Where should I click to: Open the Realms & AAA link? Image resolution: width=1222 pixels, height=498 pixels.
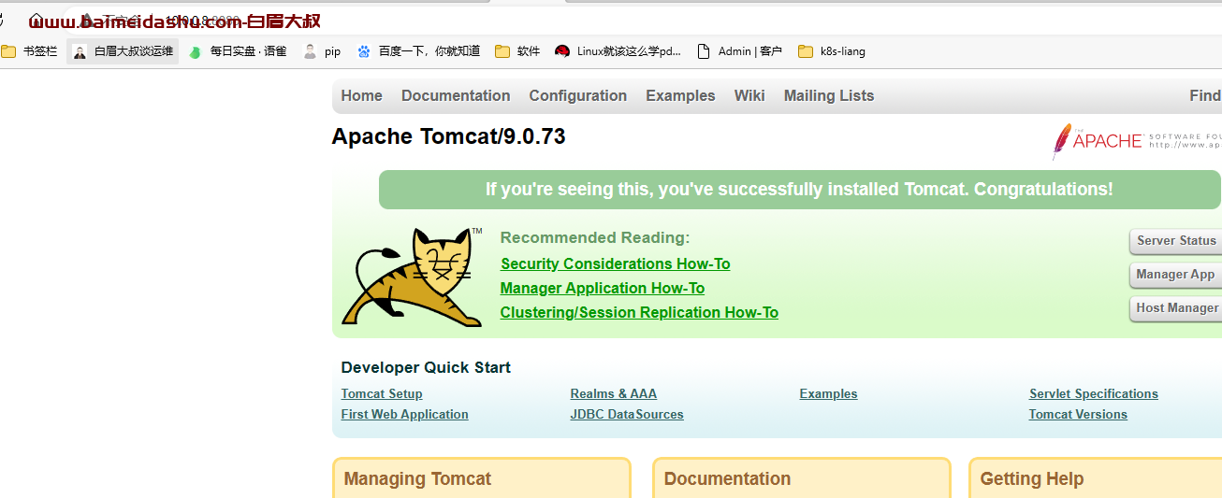coord(614,394)
